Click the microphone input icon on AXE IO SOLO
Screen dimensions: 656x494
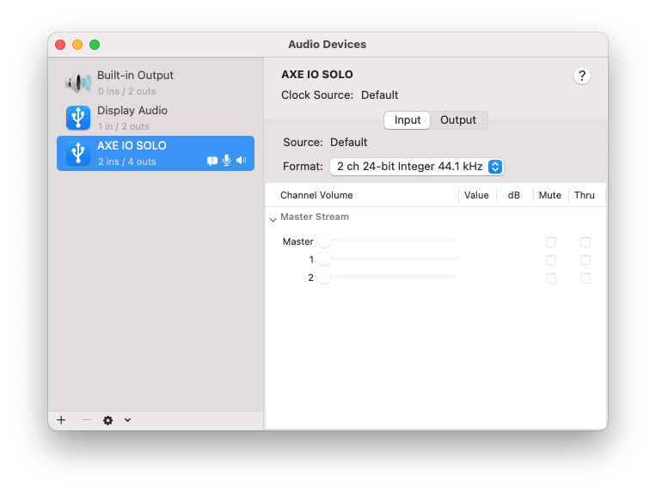pos(226,160)
